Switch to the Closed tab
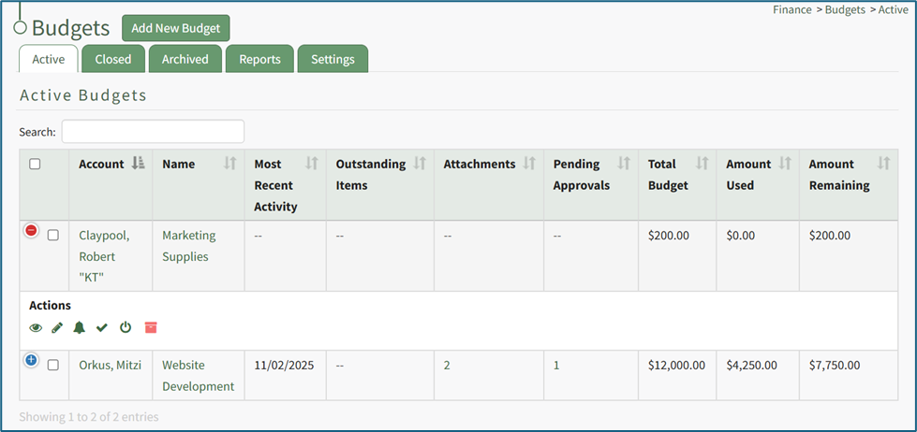The height and width of the screenshot is (432, 917). tap(113, 59)
